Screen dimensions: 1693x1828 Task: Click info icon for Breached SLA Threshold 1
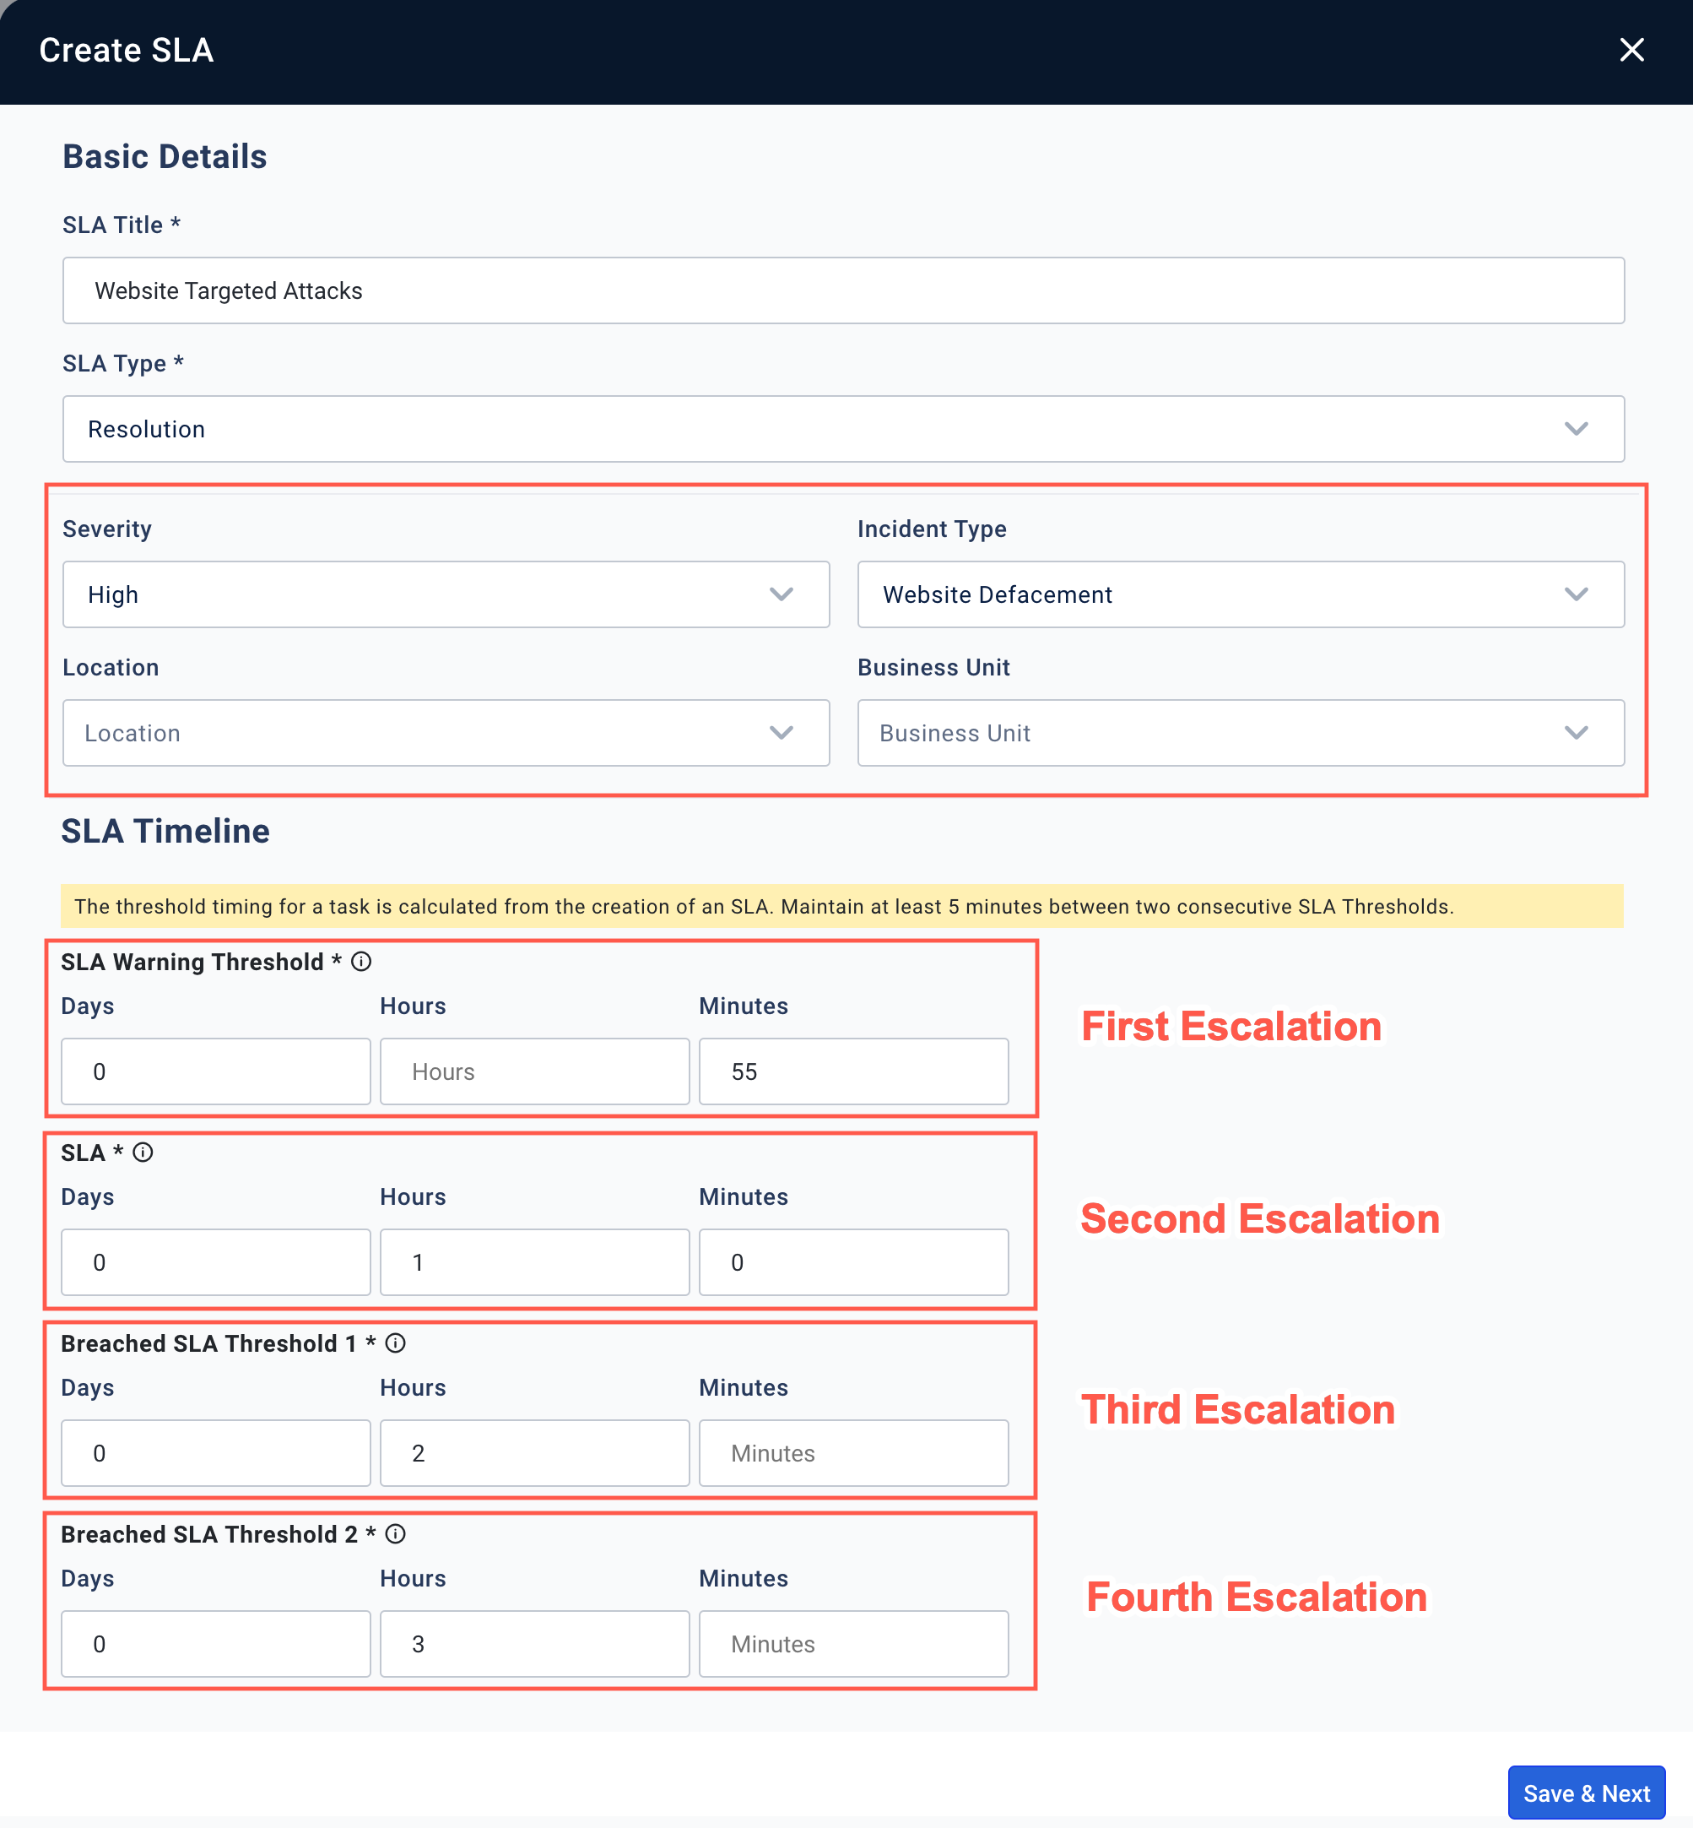[395, 1343]
